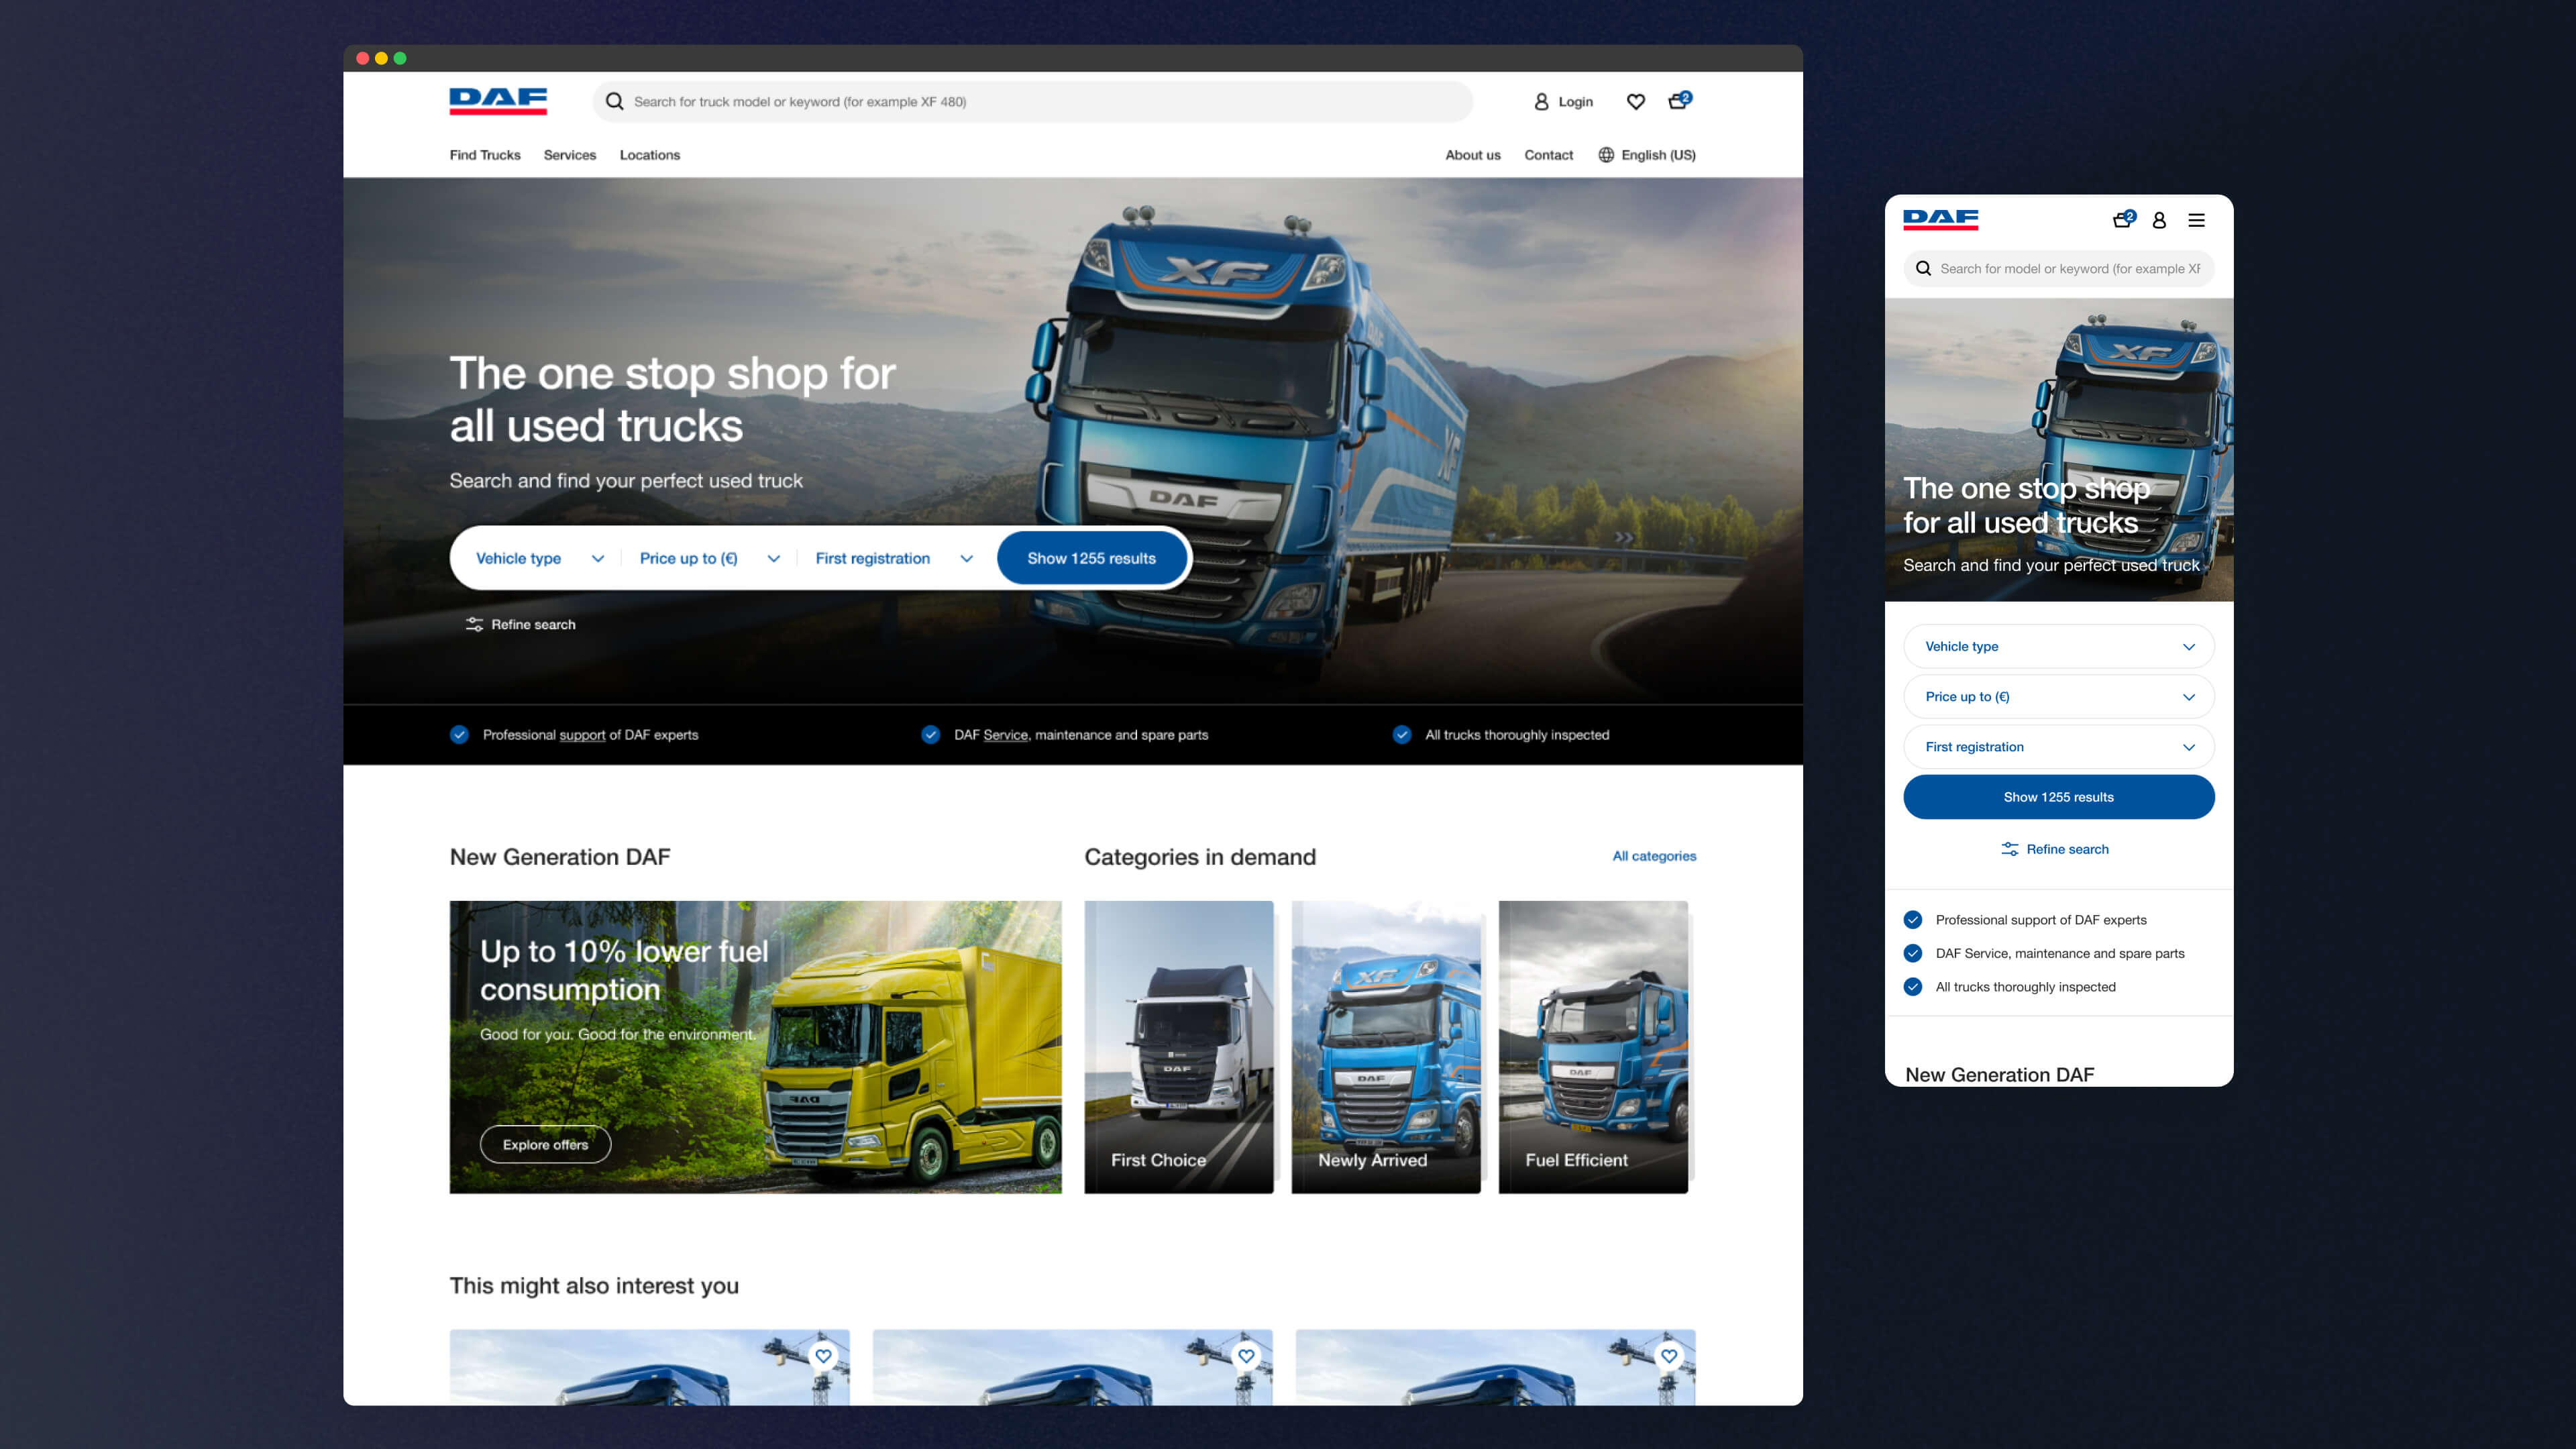Favorite the third truck listing with heart icon
Screen dimensions: 2576x1449
click(x=1669, y=1356)
